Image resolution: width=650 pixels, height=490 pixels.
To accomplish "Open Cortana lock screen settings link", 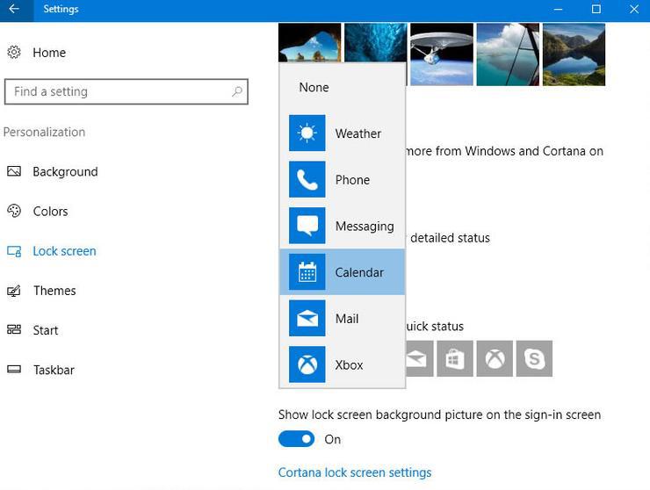I will coord(355,472).
